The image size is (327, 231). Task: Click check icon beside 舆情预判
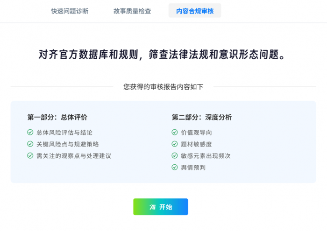(x=175, y=168)
